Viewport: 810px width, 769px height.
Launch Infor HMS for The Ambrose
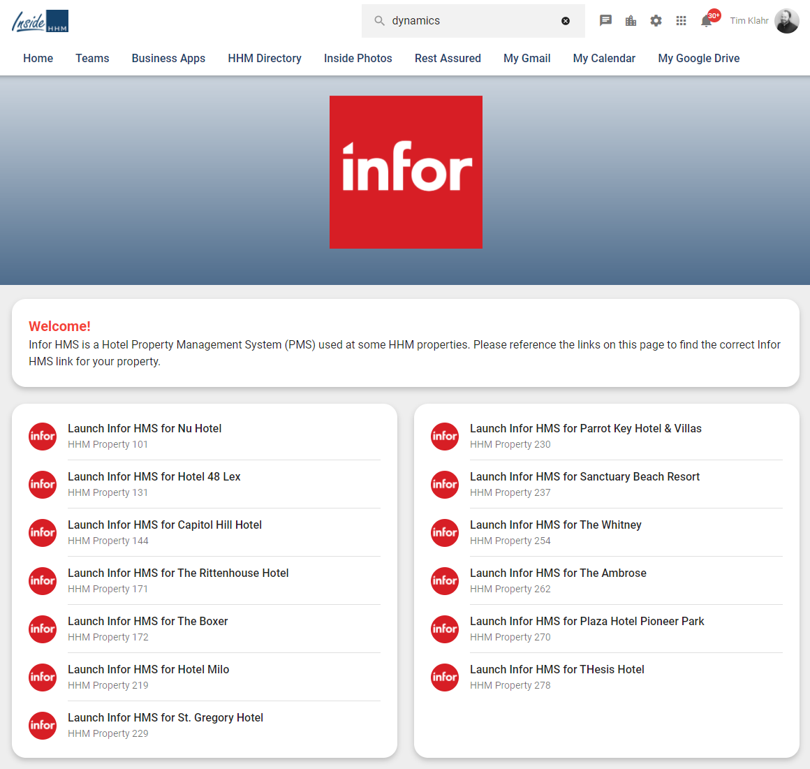pyautogui.click(x=558, y=573)
